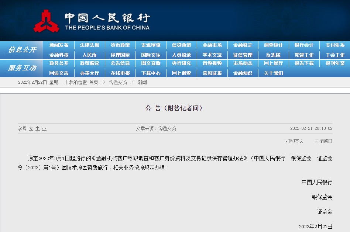Click the 文章来源：沟通交流 text
This screenshot has width=350, height=232.
pos(156,128)
